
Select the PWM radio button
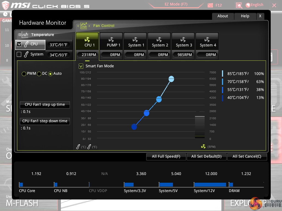click(x=24, y=74)
